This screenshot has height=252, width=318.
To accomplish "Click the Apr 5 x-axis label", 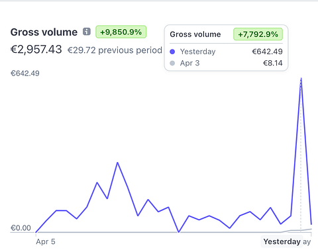I will click(x=46, y=241).
